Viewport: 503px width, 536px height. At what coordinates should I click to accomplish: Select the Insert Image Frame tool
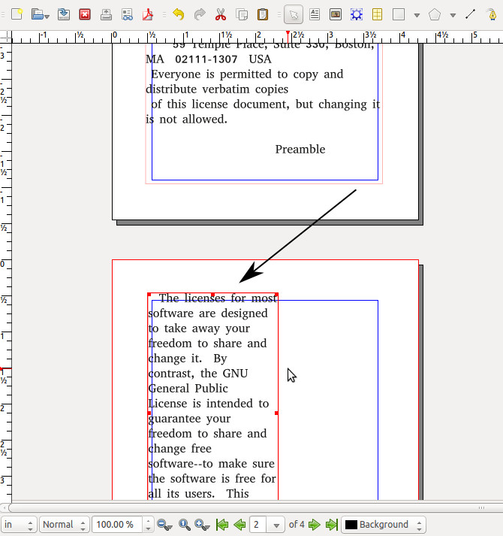(336, 14)
